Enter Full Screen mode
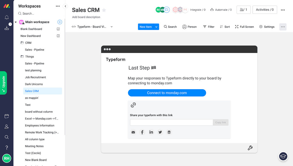Image resolution: width=293 pixels, height=166 pixels. point(244,27)
